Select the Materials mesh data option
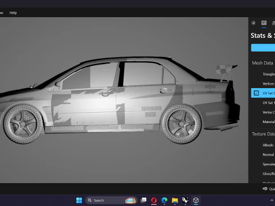 tap(269, 122)
